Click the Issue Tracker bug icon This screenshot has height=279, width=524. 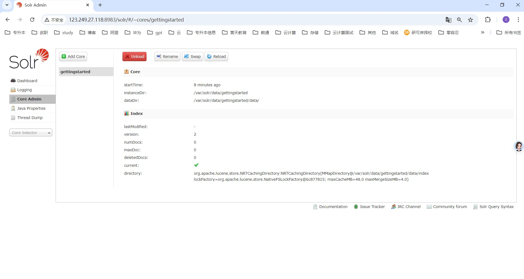(356, 207)
